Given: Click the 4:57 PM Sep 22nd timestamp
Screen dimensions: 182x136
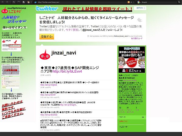Looking at the screenshot, I should pyautogui.click(x=50, y=130).
